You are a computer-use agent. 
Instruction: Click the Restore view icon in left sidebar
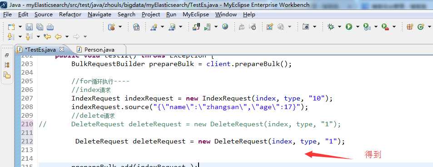click(7, 55)
